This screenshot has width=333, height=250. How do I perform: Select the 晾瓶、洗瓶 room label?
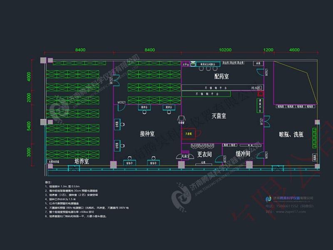[291, 134]
